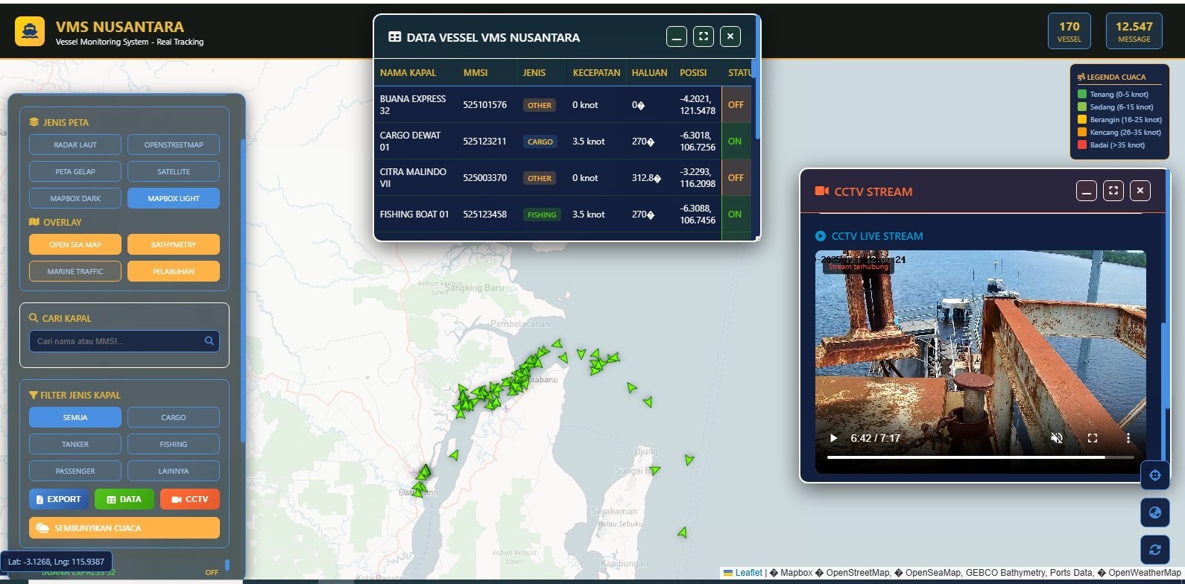Viewport: 1185px width, 584px height.
Task: Play the CCTV video stream
Action: tap(833, 438)
